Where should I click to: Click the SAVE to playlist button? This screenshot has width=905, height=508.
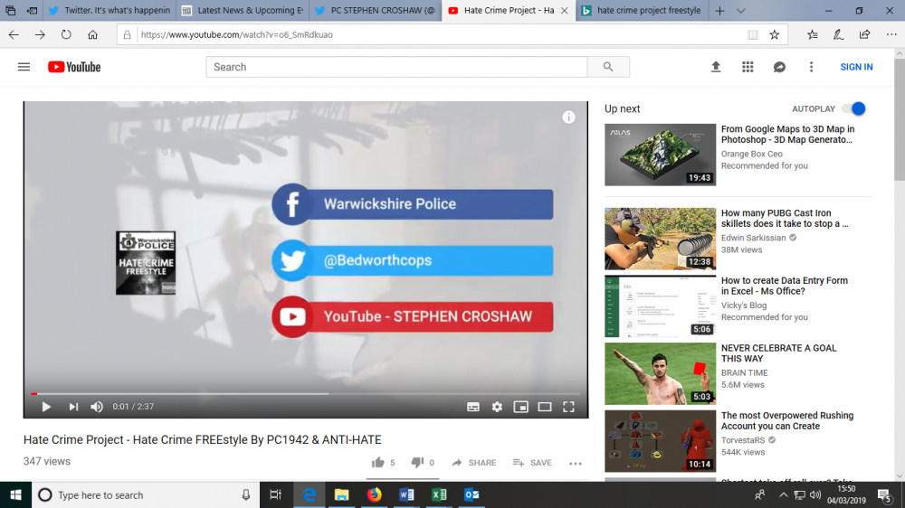[532, 463]
